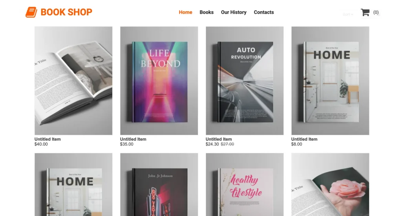Open the pink rose open-book image

330,185
